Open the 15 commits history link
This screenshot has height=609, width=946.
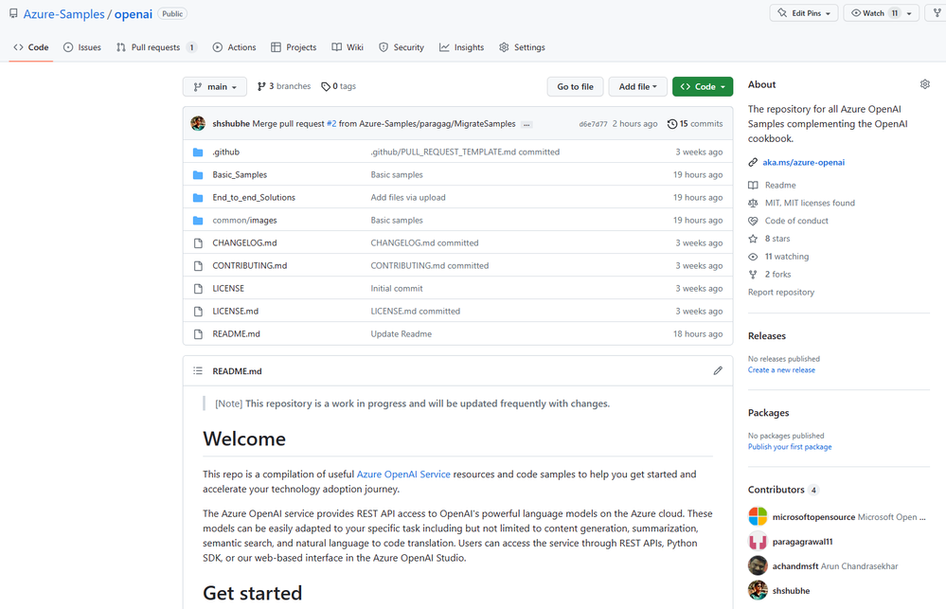click(x=695, y=124)
